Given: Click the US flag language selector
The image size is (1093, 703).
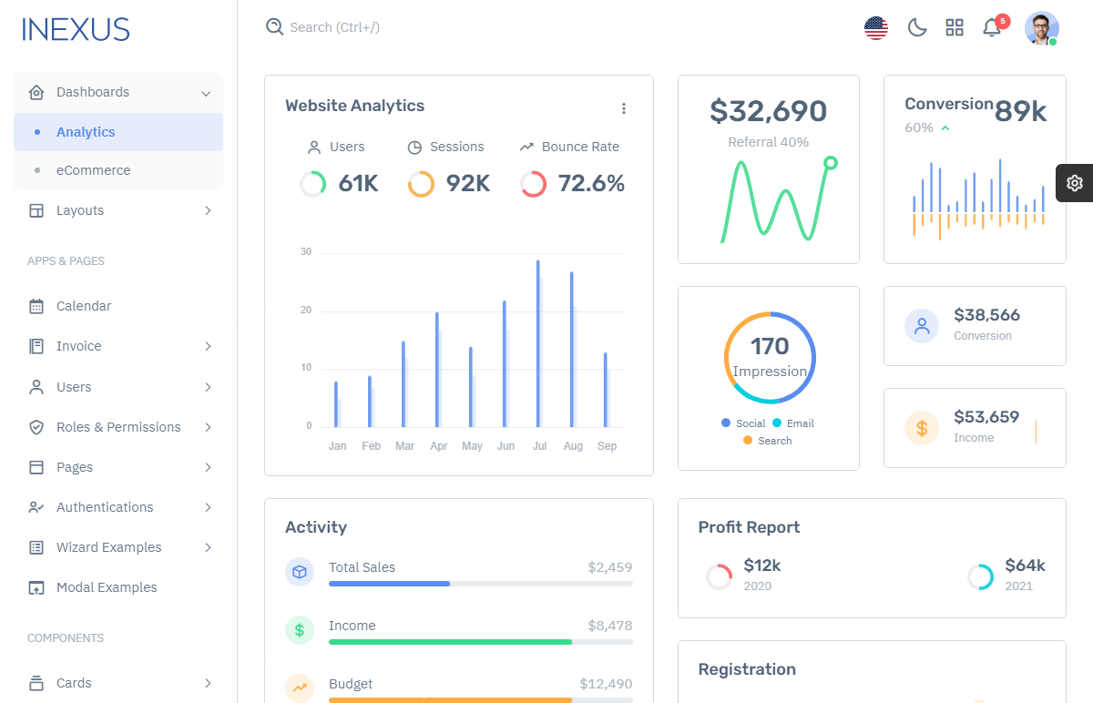Looking at the screenshot, I should coord(875,27).
